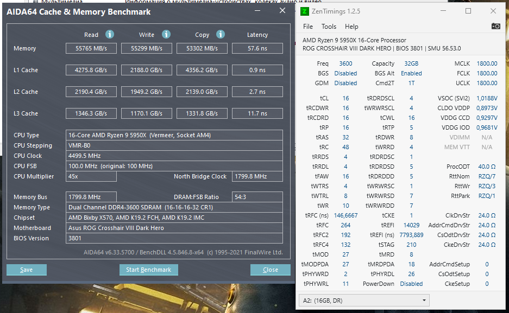Minimize the ZenTimings window
The width and height of the screenshot is (509, 313).
click(443, 11)
